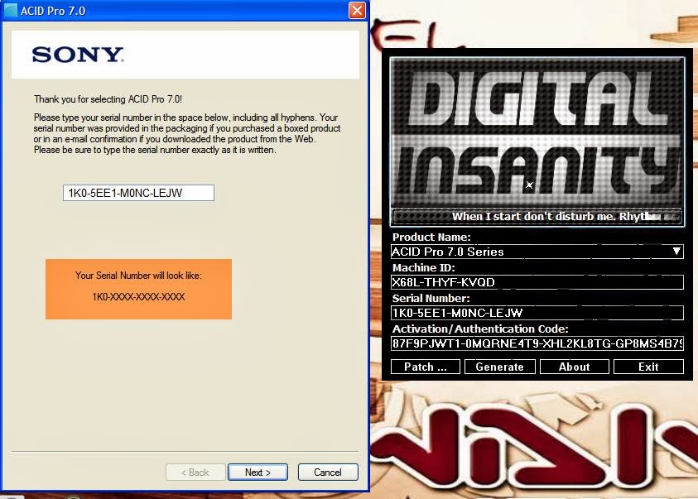The image size is (698, 499).
Task: Click the scrolling marquee text in keygen
Action: click(537, 217)
